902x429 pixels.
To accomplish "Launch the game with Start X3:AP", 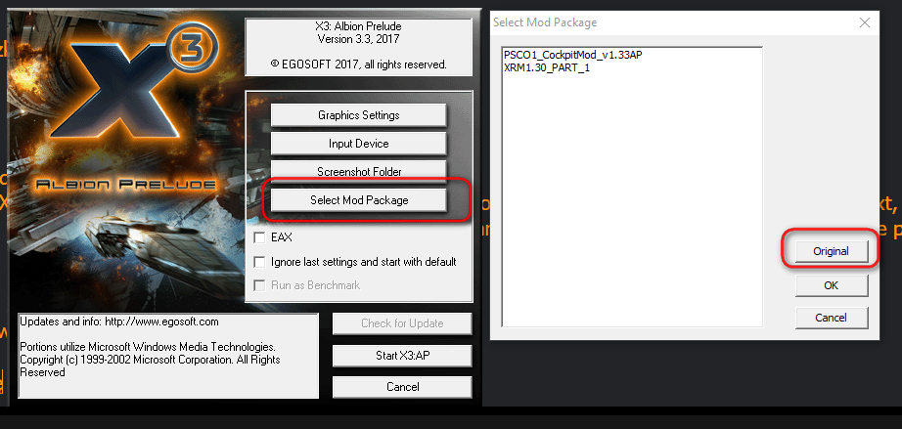I will pyautogui.click(x=402, y=356).
